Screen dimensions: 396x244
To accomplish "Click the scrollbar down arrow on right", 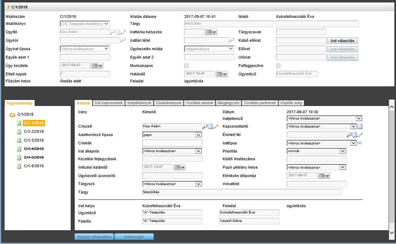I will pos(392,233).
